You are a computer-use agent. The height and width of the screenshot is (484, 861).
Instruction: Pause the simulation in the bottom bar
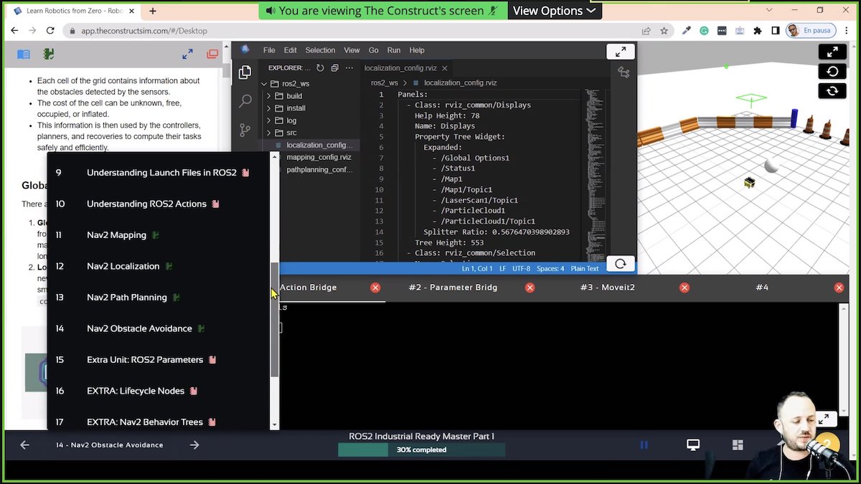pos(644,445)
